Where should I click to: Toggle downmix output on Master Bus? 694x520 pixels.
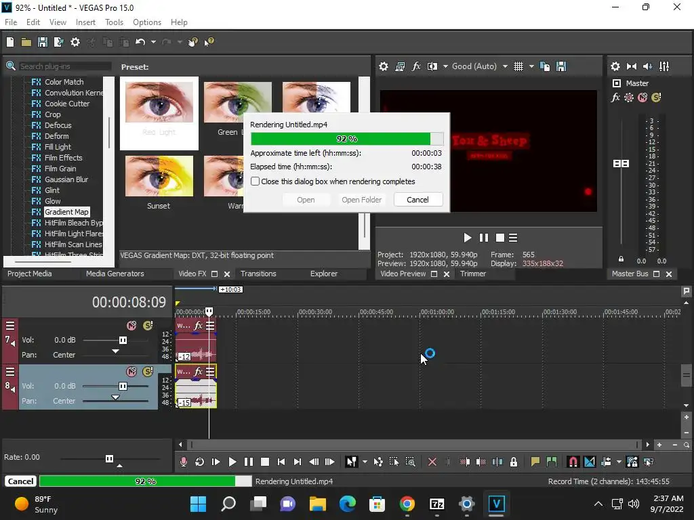pyautogui.click(x=632, y=66)
